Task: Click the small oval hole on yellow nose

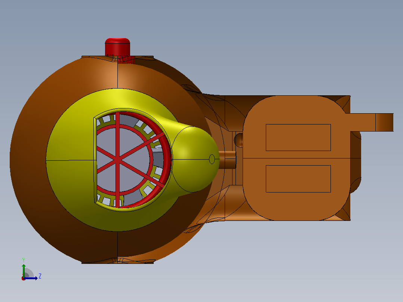Action: (212, 159)
